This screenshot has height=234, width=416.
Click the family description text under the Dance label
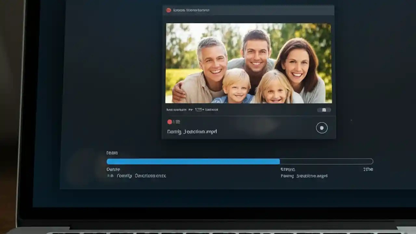pyautogui.click(x=136, y=175)
